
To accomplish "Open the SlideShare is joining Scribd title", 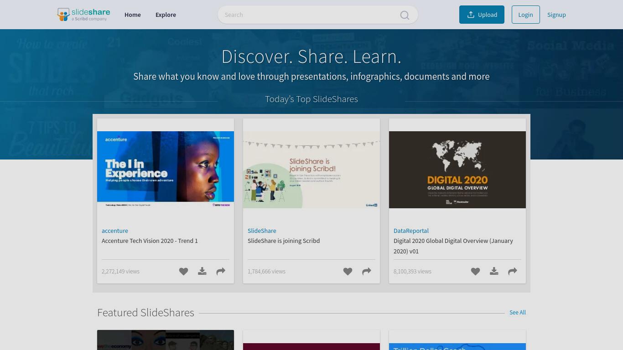I will 284,241.
